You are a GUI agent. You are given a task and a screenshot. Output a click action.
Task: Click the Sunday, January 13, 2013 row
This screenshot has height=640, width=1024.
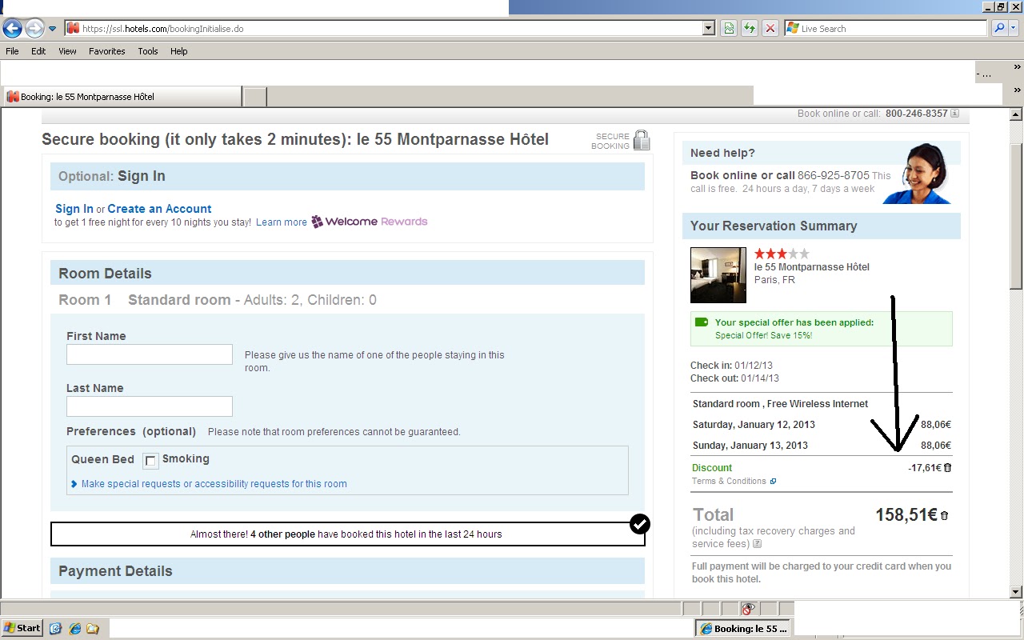pyautogui.click(x=822, y=446)
